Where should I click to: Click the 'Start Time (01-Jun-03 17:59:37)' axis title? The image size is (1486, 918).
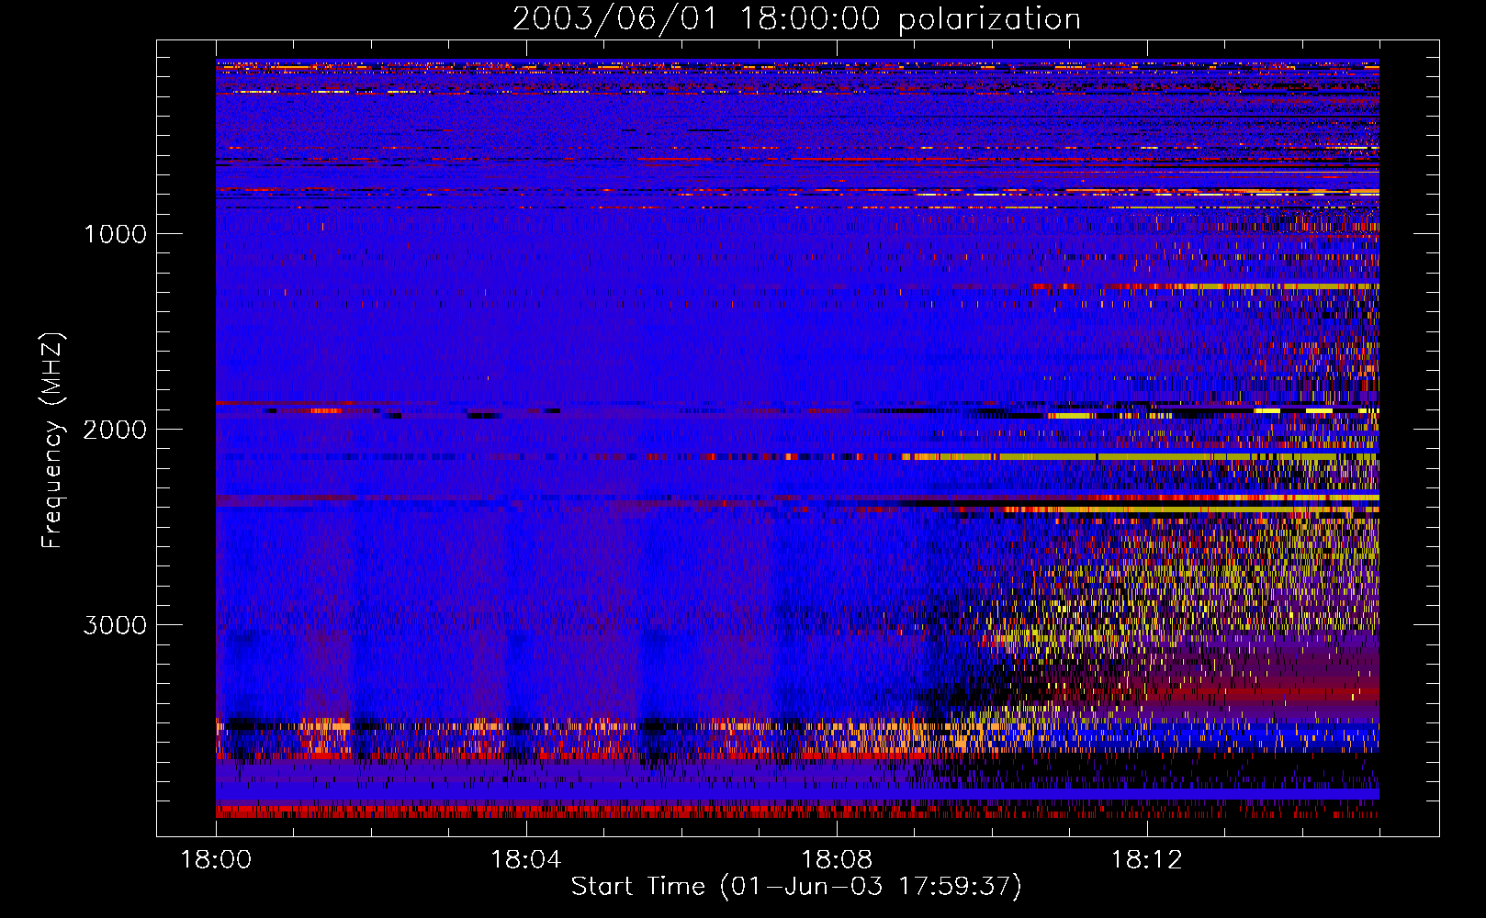click(796, 887)
